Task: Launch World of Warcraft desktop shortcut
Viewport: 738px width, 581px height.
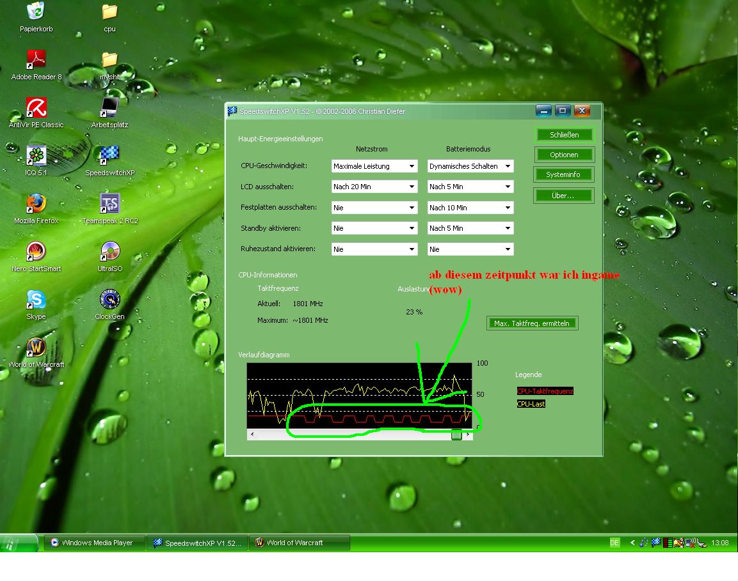Action: pyautogui.click(x=36, y=353)
